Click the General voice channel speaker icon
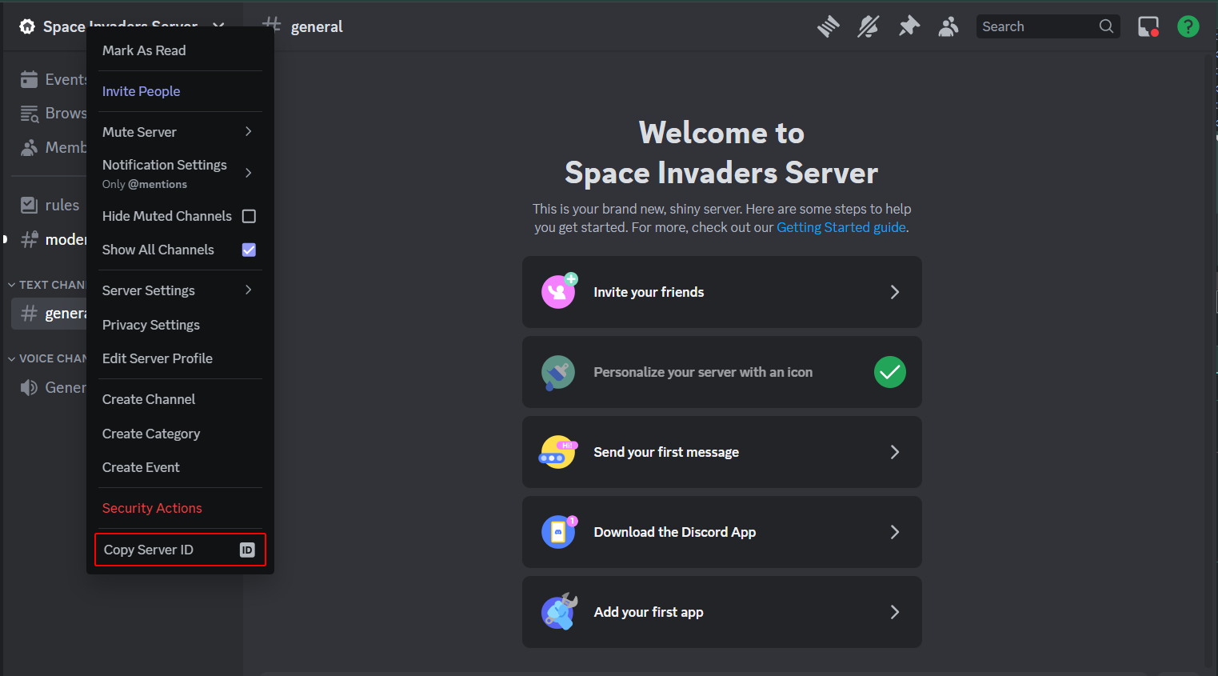This screenshot has height=676, width=1218. click(x=29, y=387)
